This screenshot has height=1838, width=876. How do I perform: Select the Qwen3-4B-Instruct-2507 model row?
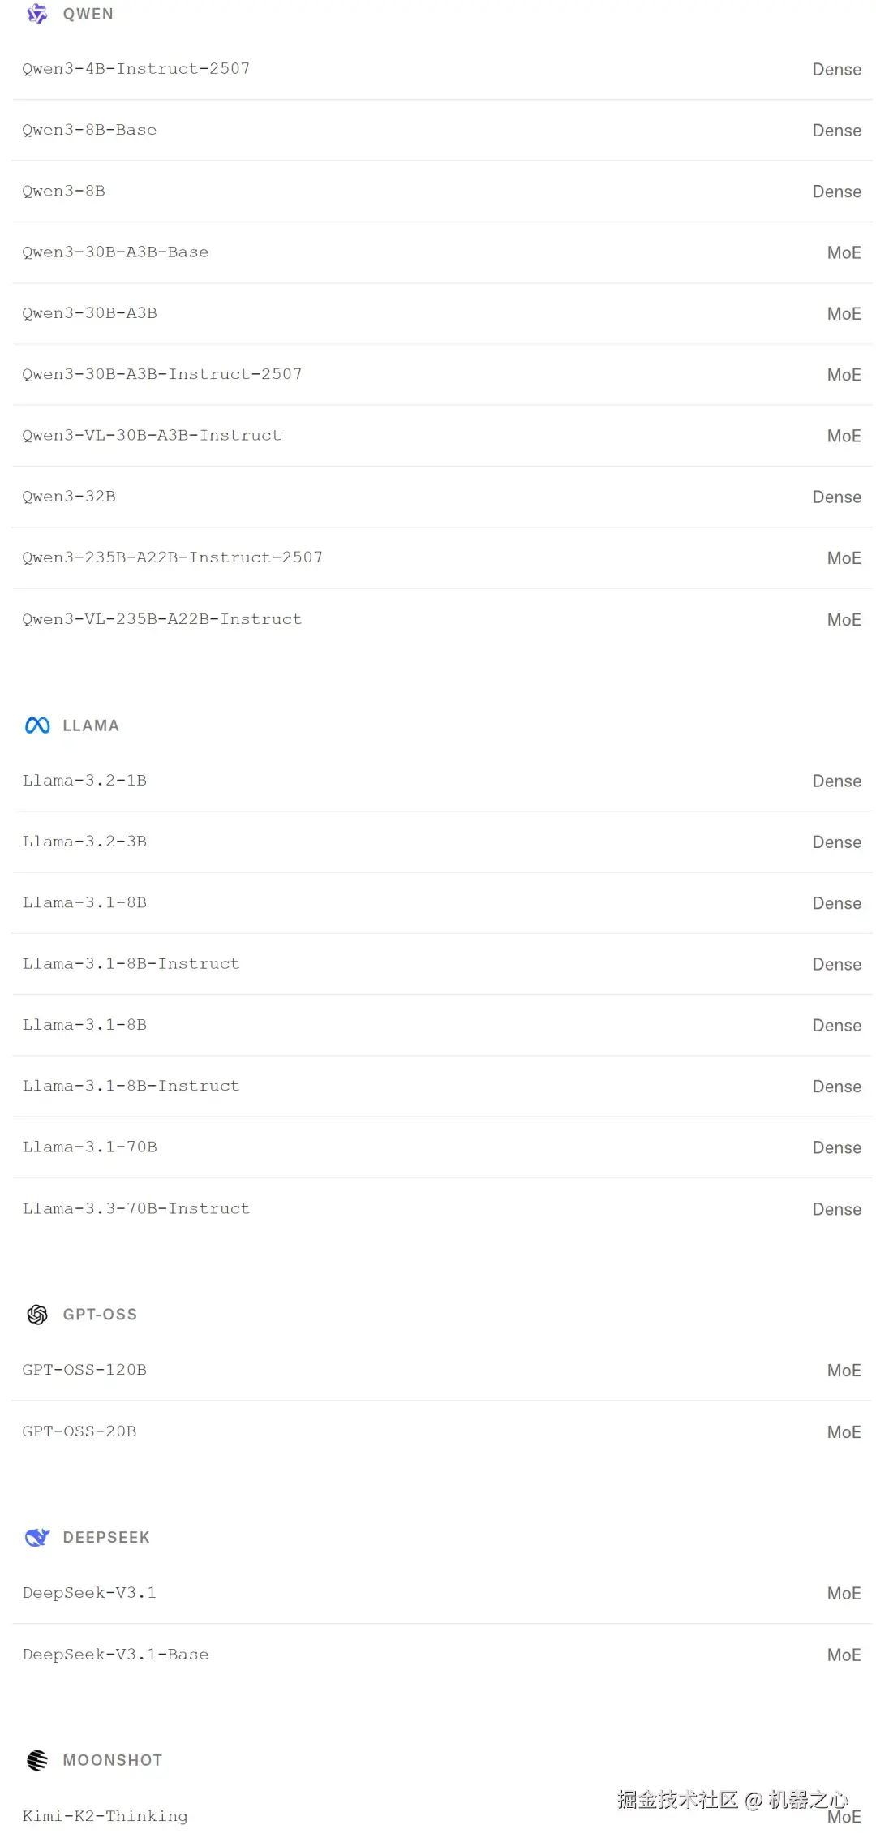[x=136, y=69]
